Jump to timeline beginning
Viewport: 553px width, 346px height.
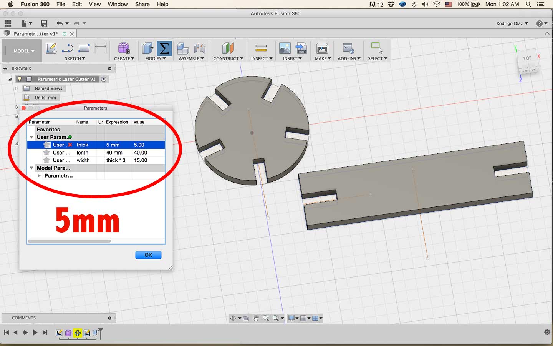pyautogui.click(x=7, y=333)
